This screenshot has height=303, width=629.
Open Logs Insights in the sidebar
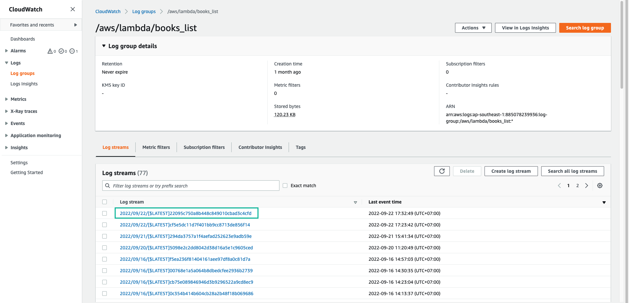[x=24, y=84]
